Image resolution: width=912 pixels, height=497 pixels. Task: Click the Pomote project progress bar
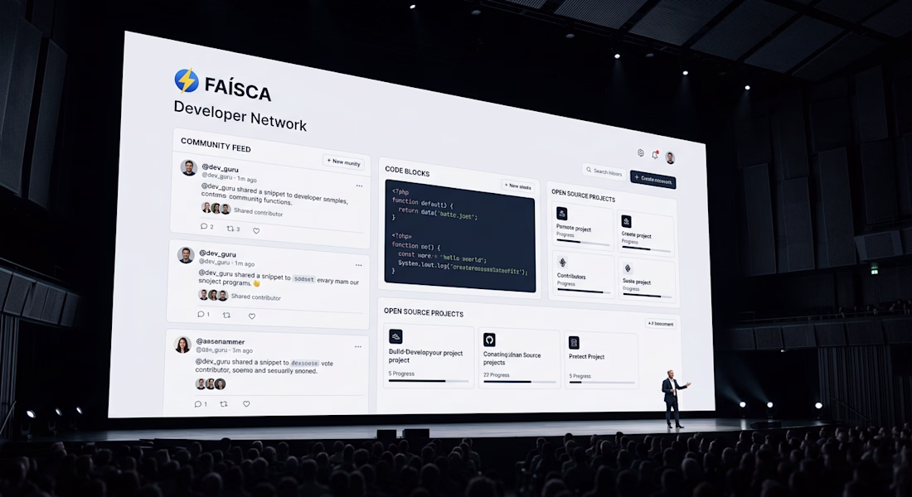[x=583, y=243]
